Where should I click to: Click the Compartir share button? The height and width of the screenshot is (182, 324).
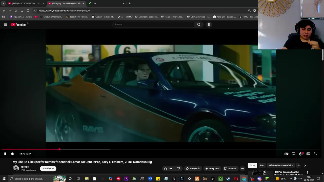[193, 169]
